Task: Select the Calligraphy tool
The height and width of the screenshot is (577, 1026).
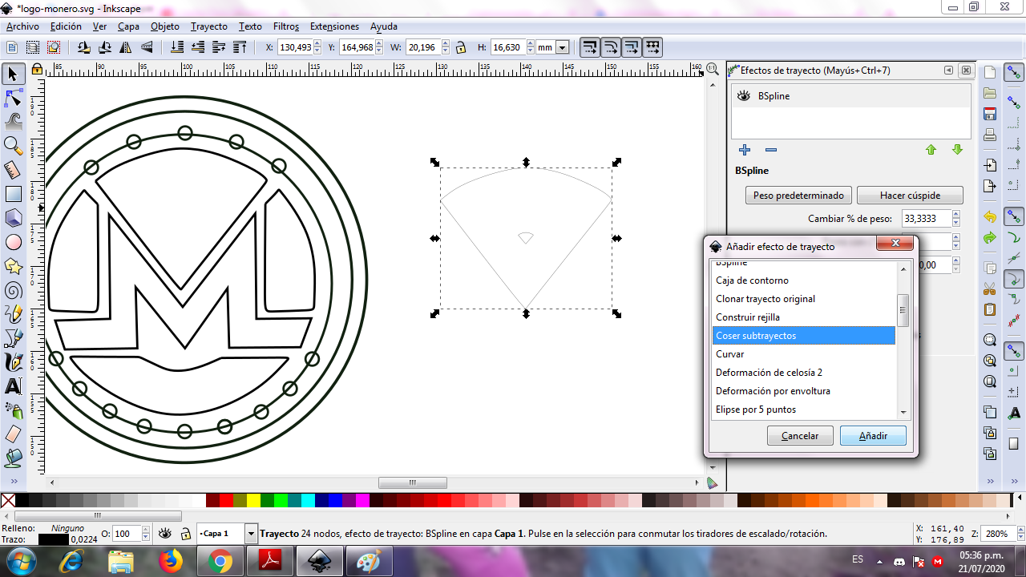Action: 13,362
